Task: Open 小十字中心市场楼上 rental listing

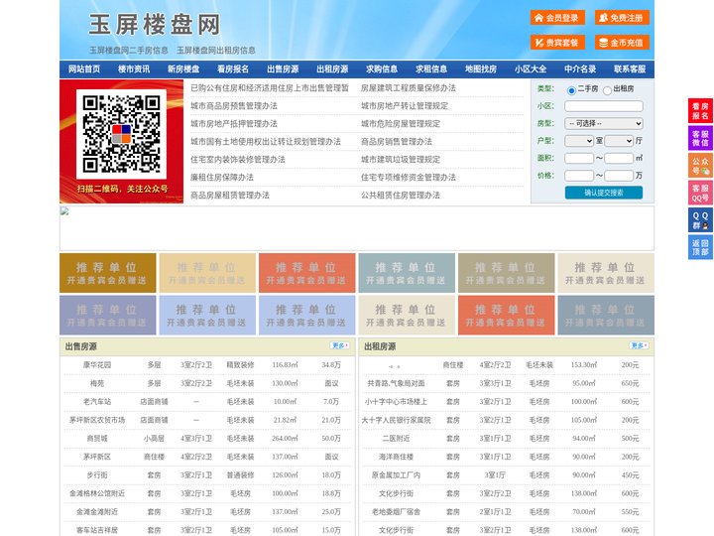Action: point(396,402)
